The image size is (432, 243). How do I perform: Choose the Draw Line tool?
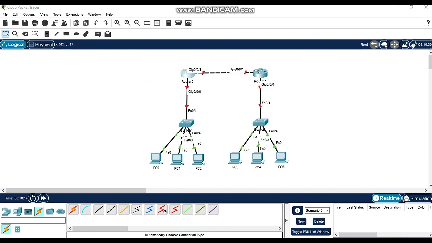pyautogui.click(x=56, y=34)
